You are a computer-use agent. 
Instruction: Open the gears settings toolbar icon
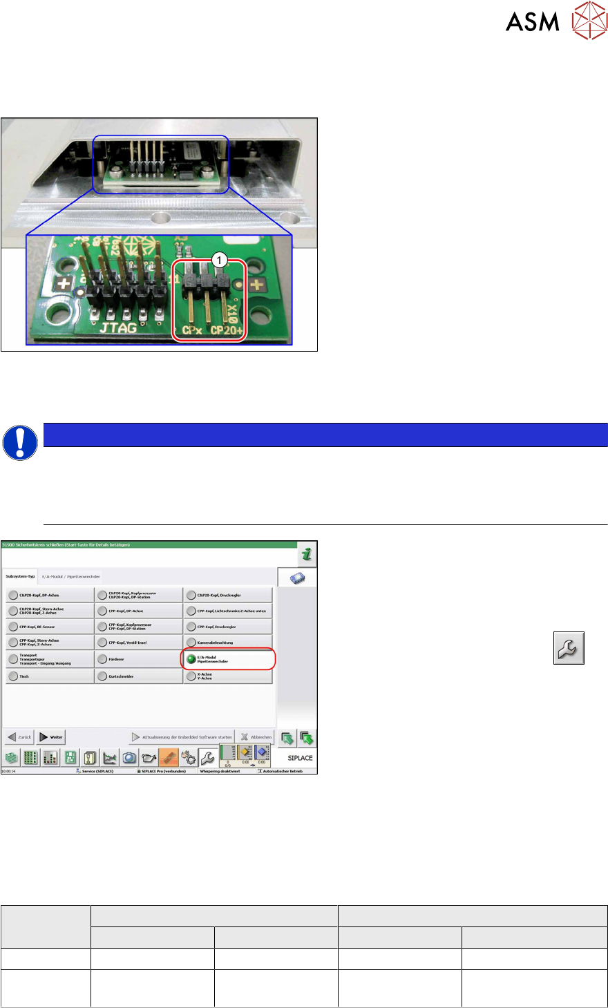click(188, 757)
